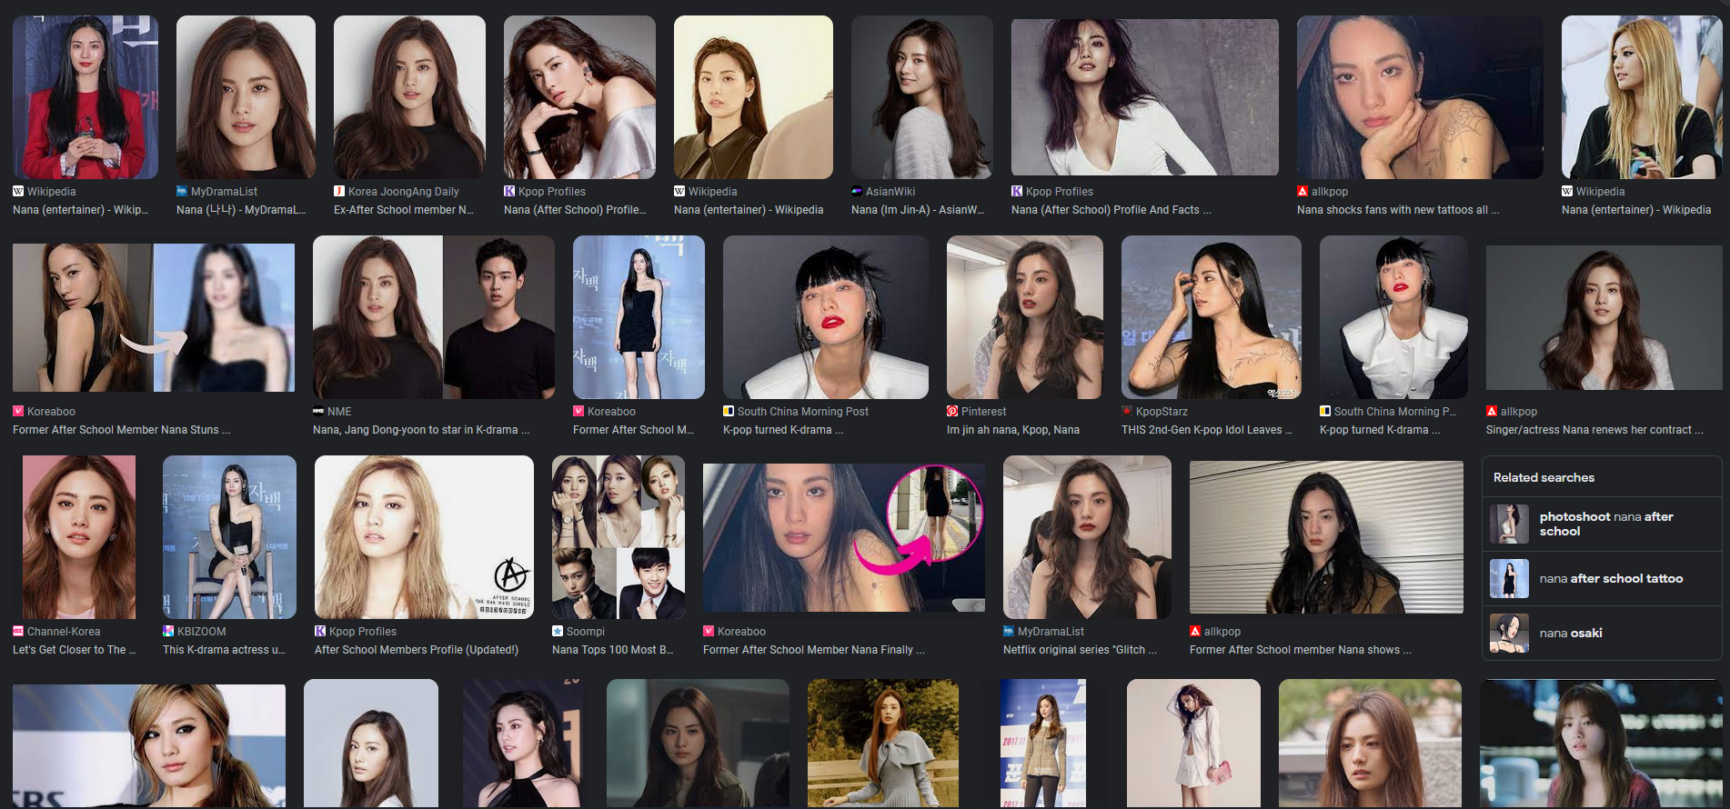This screenshot has height=809, width=1730.
Task: Open 'Singer/actress Nana renews her contract' link
Action: point(1594,430)
